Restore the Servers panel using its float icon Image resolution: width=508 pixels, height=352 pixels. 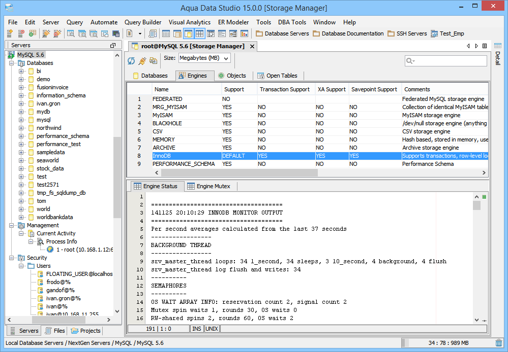(x=112, y=45)
